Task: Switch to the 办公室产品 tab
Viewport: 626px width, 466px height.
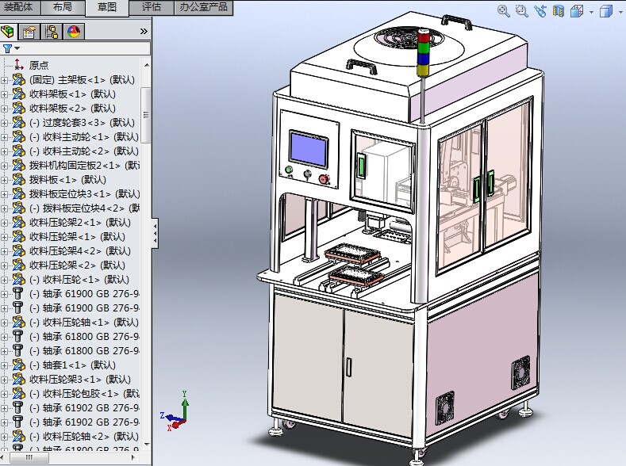Action: pos(204,7)
